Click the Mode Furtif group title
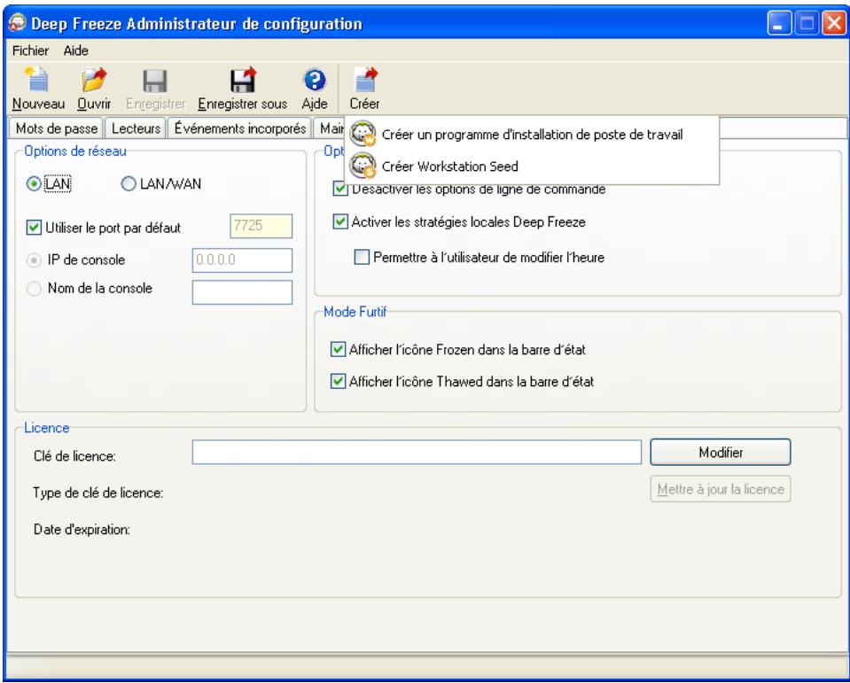This screenshot has width=850, height=683. point(355,312)
